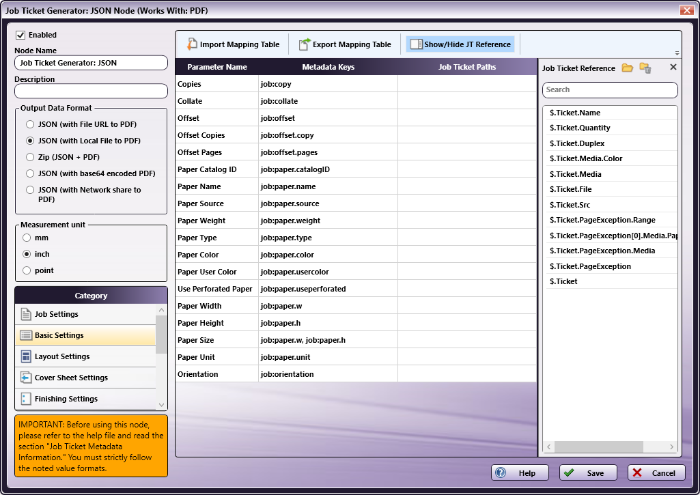Image resolution: width=700 pixels, height=495 pixels.
Task: Click Job Ticket Paths cell for Copies
Action: (x=467, y=84)
